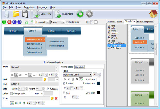Click the red delete button icon

(9, 22)
